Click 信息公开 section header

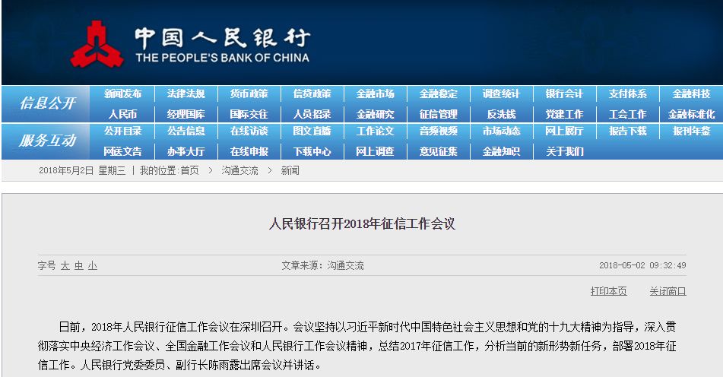tap(47, 103)
